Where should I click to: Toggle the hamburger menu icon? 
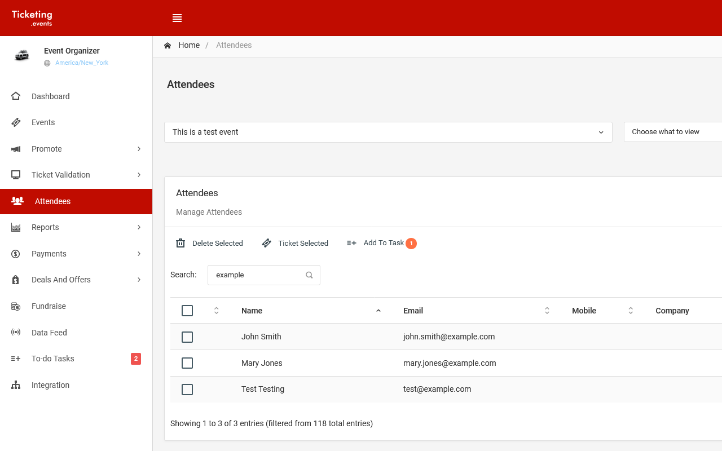[177, 18]
